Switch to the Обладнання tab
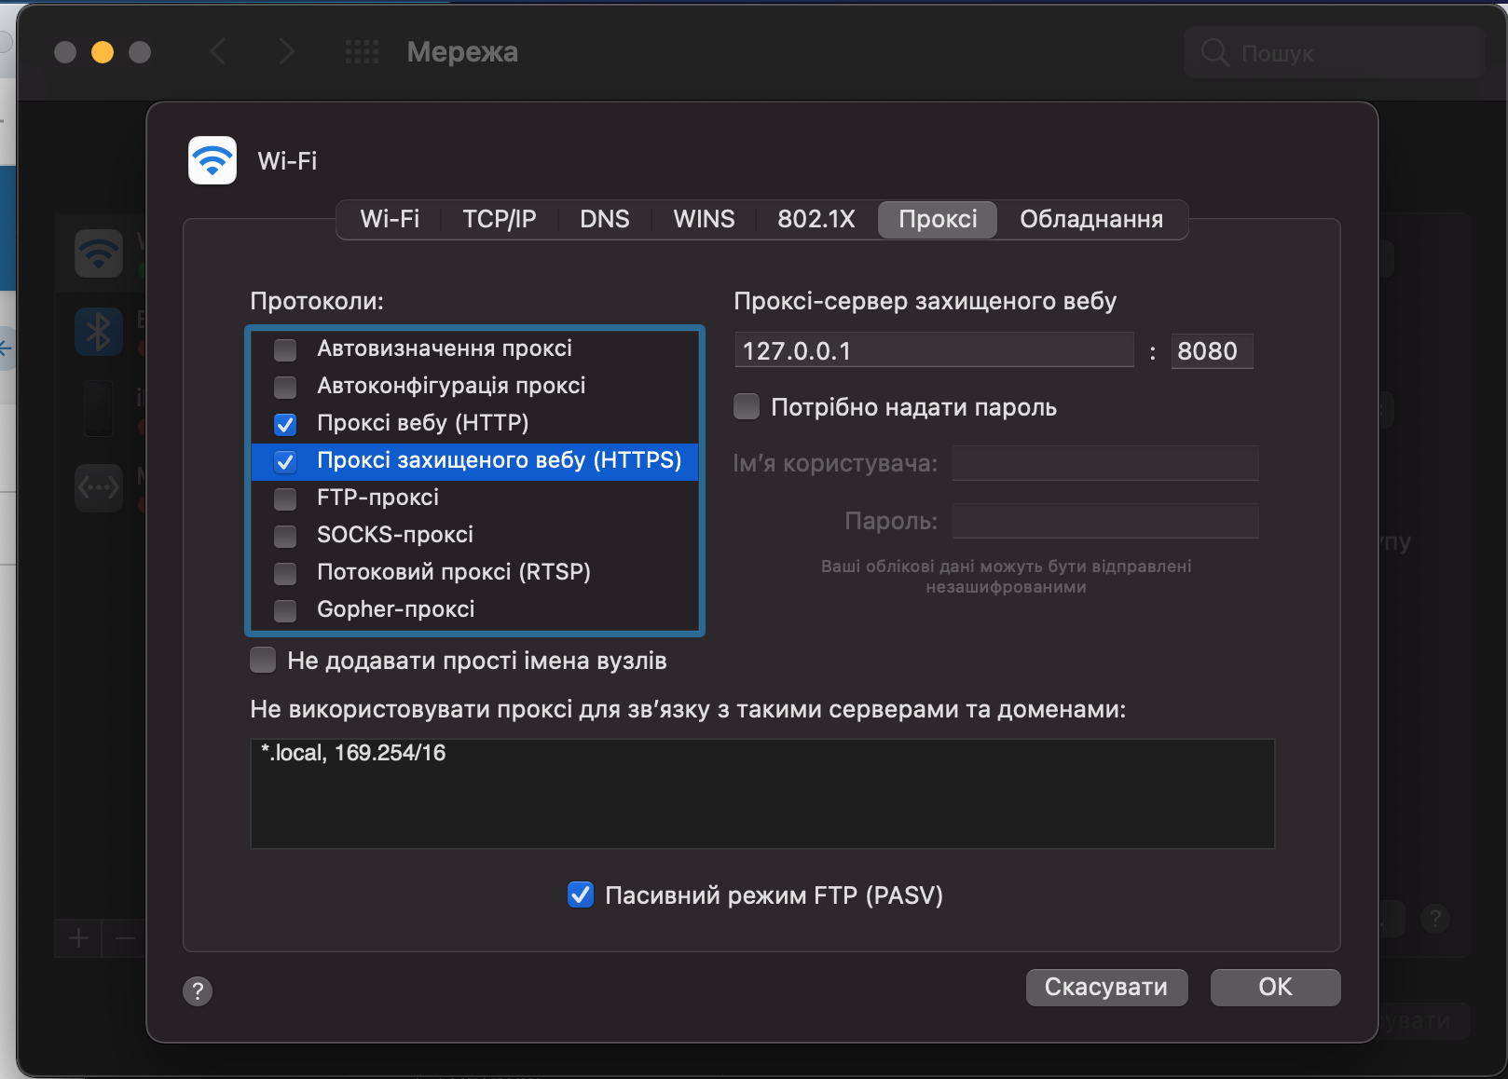This screenshot has height=1079, width=1508. point(1090,219)
